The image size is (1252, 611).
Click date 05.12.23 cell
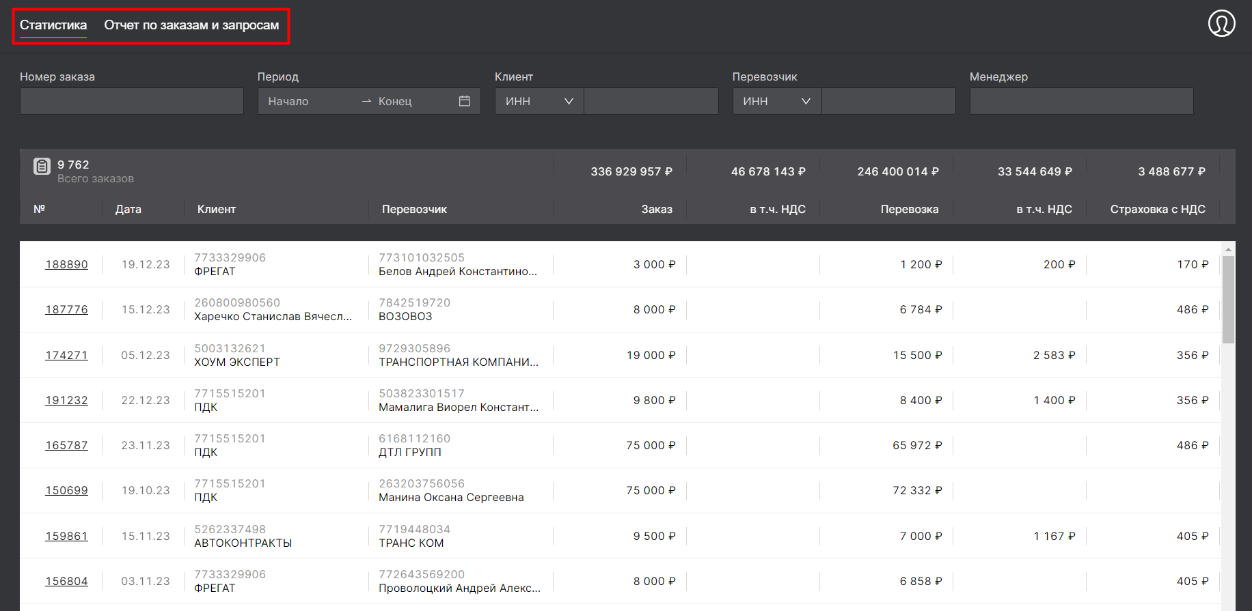coord(146,355)
